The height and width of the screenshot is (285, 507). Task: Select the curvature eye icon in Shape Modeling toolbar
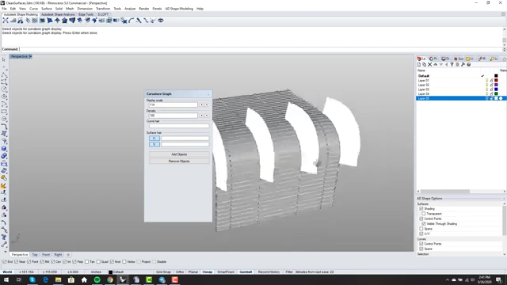[160, 21]
